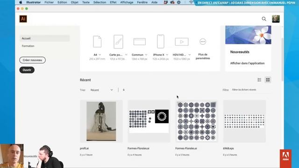This screenshot has width=299, height=168.
Task: Open the 6968.eps thumbnail
Action: tap(244, 121)
